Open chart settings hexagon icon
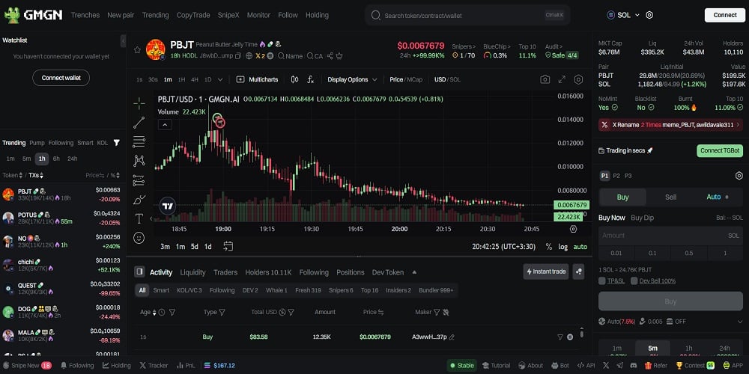 (578, 79)
